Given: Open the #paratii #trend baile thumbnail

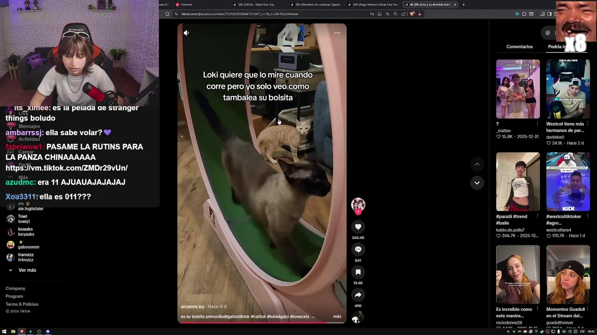Looking at the screenshot, I should [518, 182].
